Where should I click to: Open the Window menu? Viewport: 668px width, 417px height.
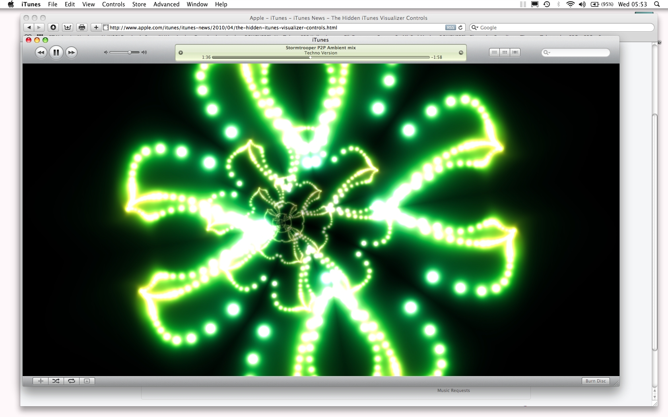click(x=197, y=4)
